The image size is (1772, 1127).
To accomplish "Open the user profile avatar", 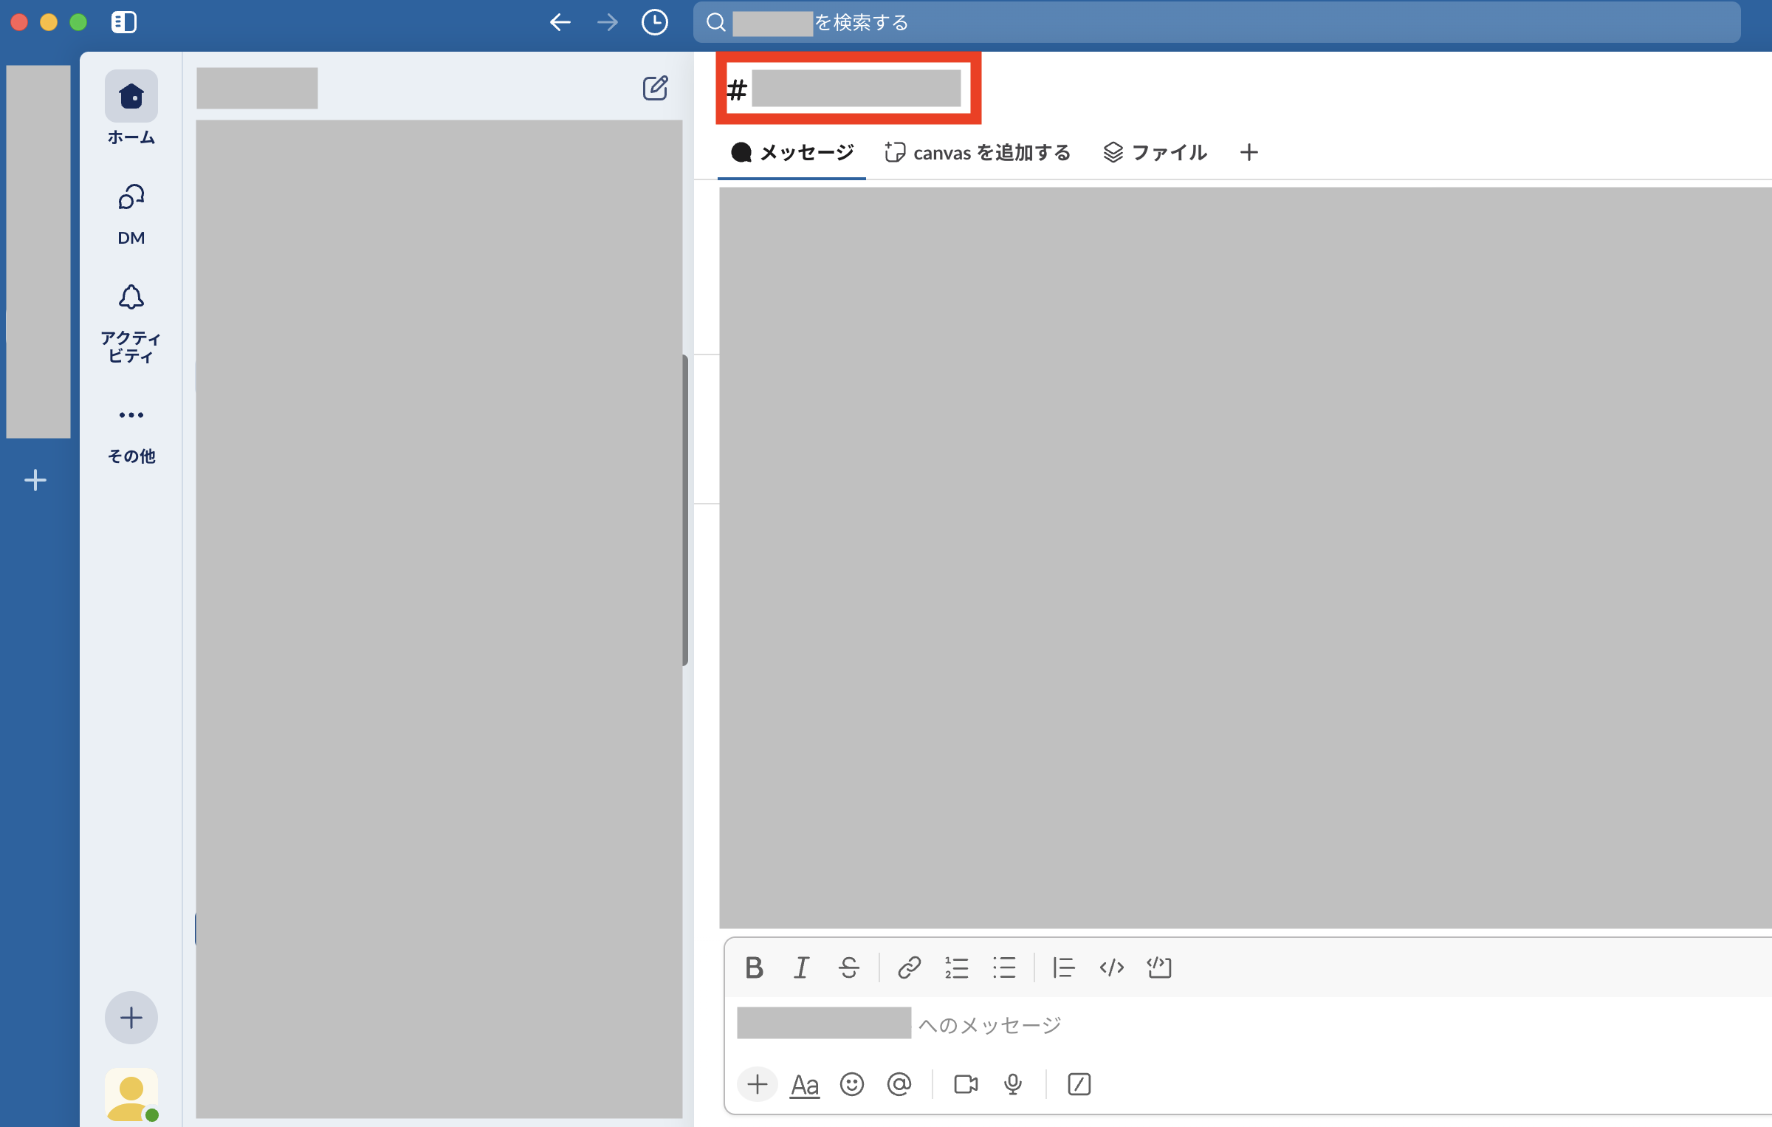I will [131, 1095].
